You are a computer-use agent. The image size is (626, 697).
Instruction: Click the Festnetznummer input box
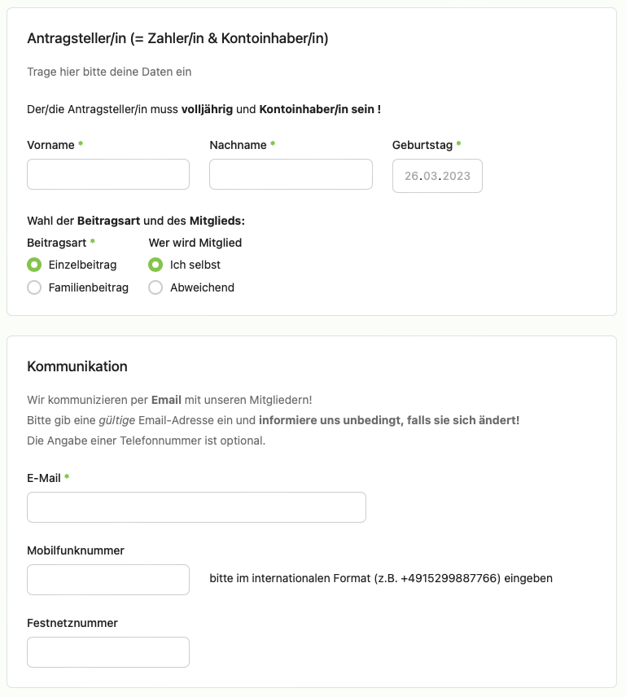pos(108,652)
